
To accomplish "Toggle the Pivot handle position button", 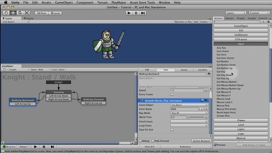I will (42, 13).
